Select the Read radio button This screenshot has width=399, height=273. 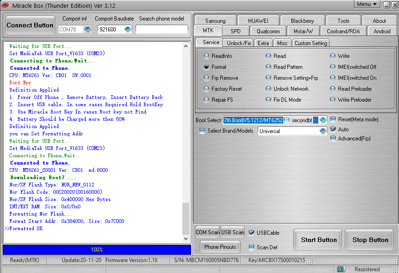(x=268, y=56)
